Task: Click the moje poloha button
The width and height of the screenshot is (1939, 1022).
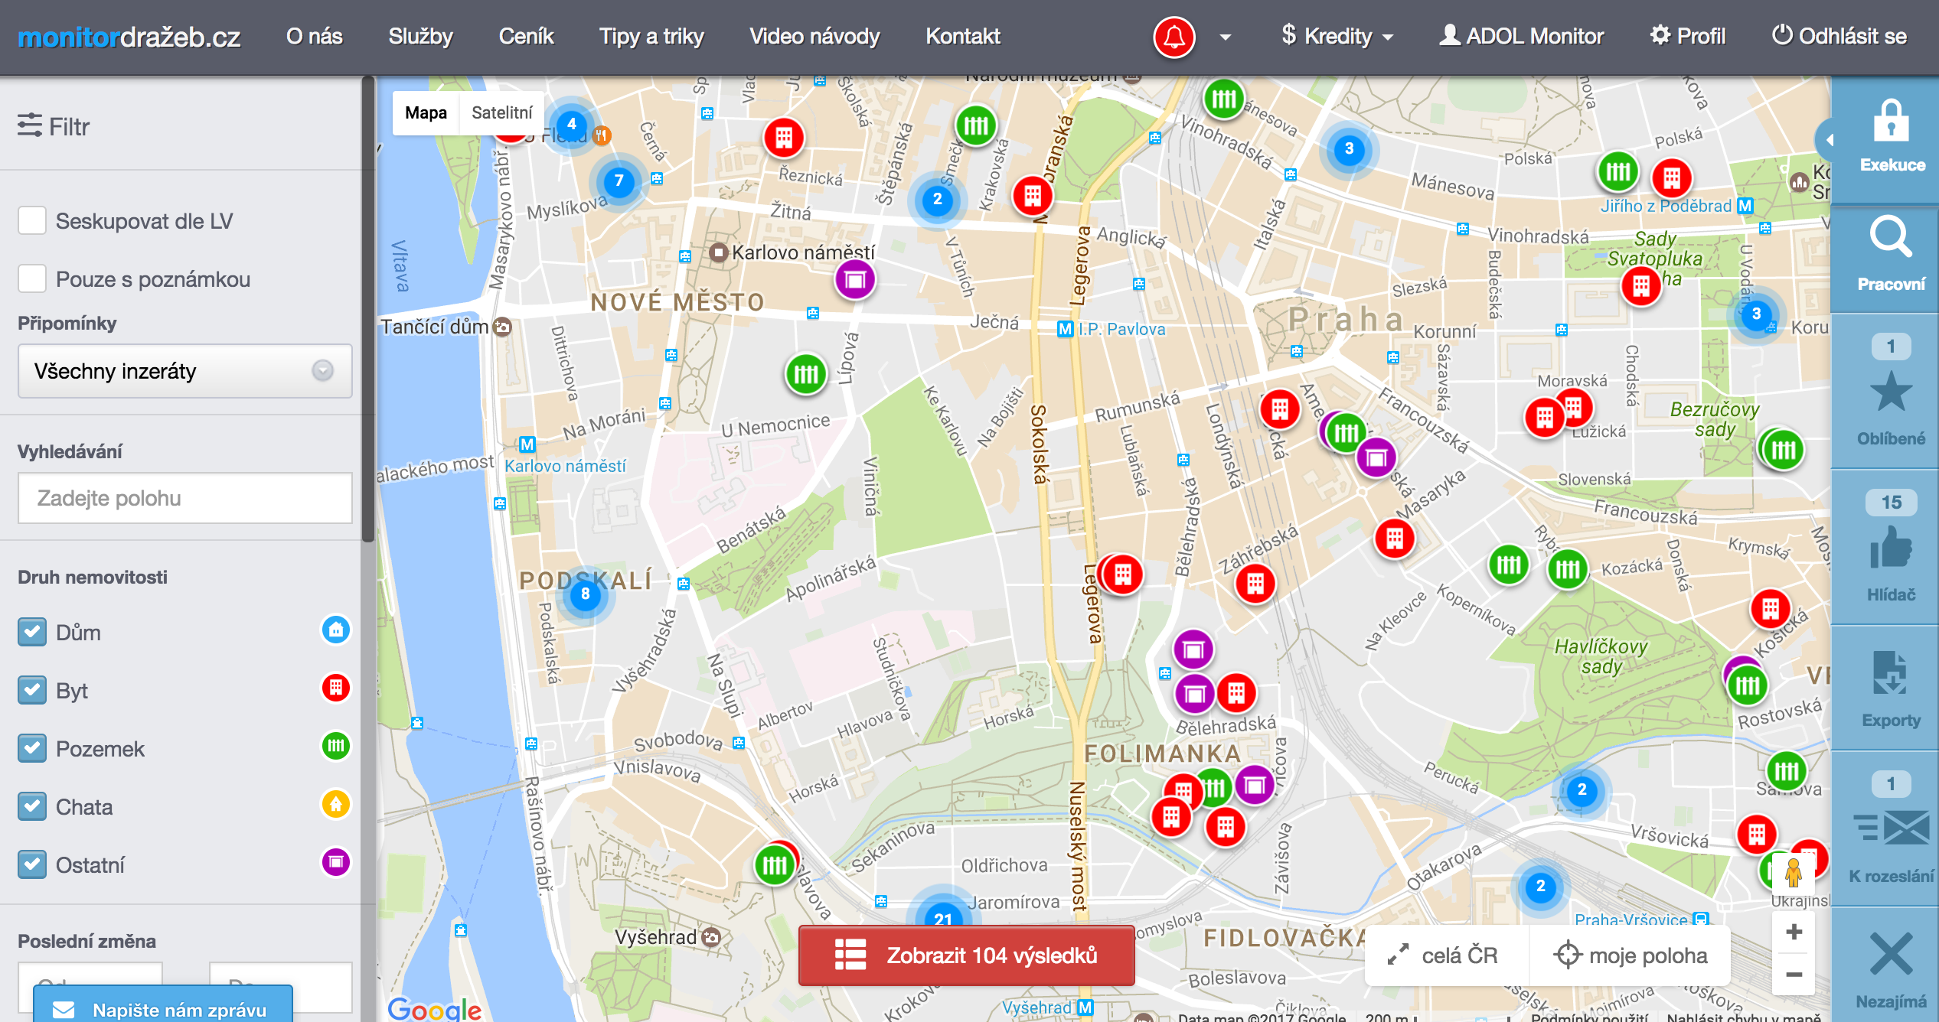Action: [x=1631, y=955]
